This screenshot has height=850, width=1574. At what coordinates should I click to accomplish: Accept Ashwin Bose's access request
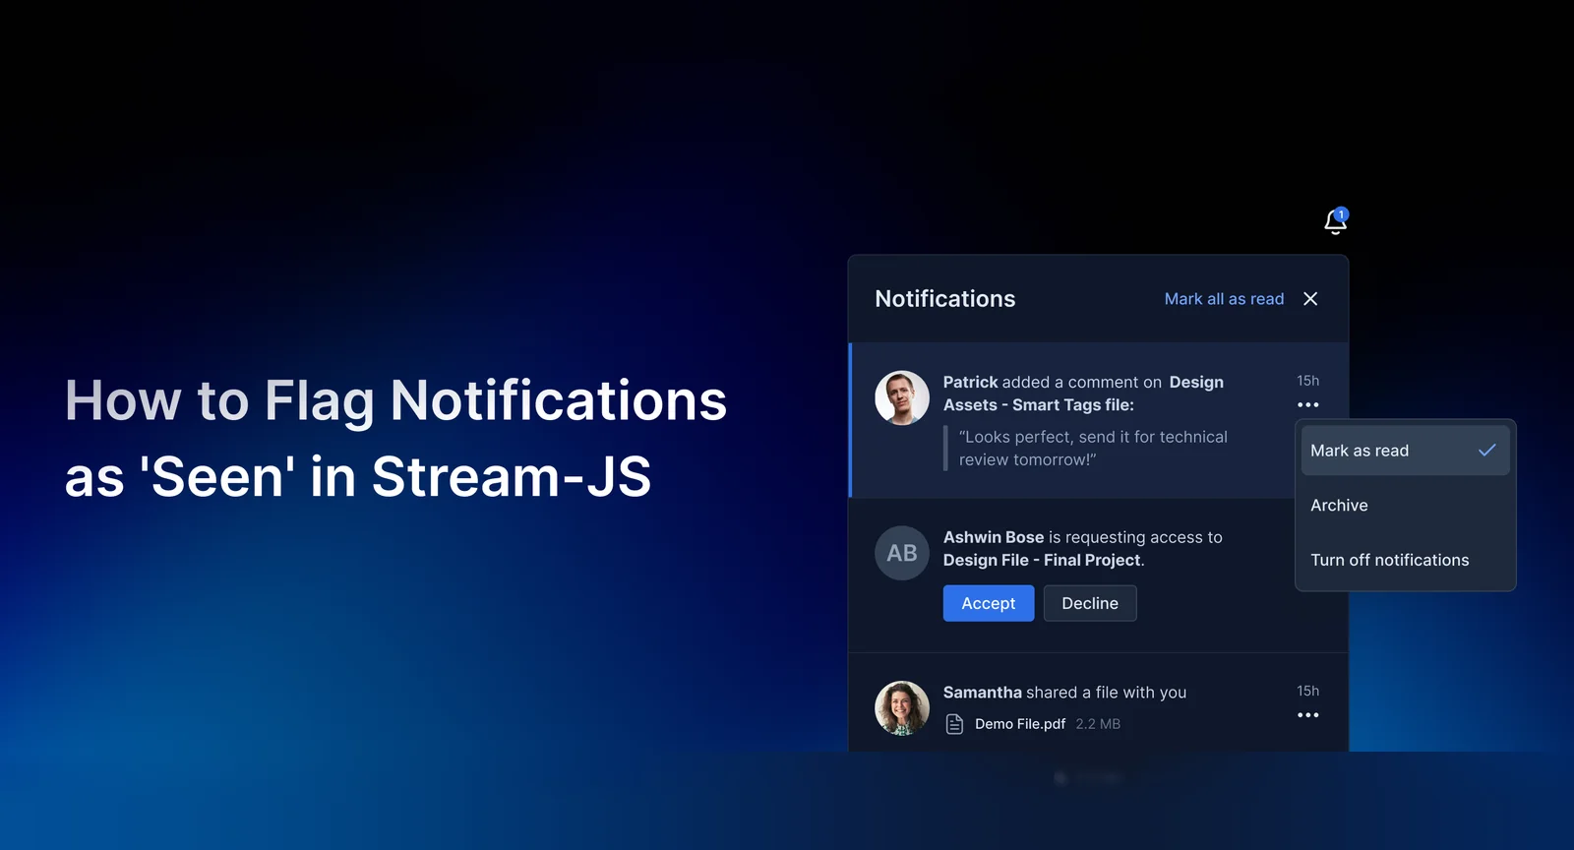pos(989,603)
